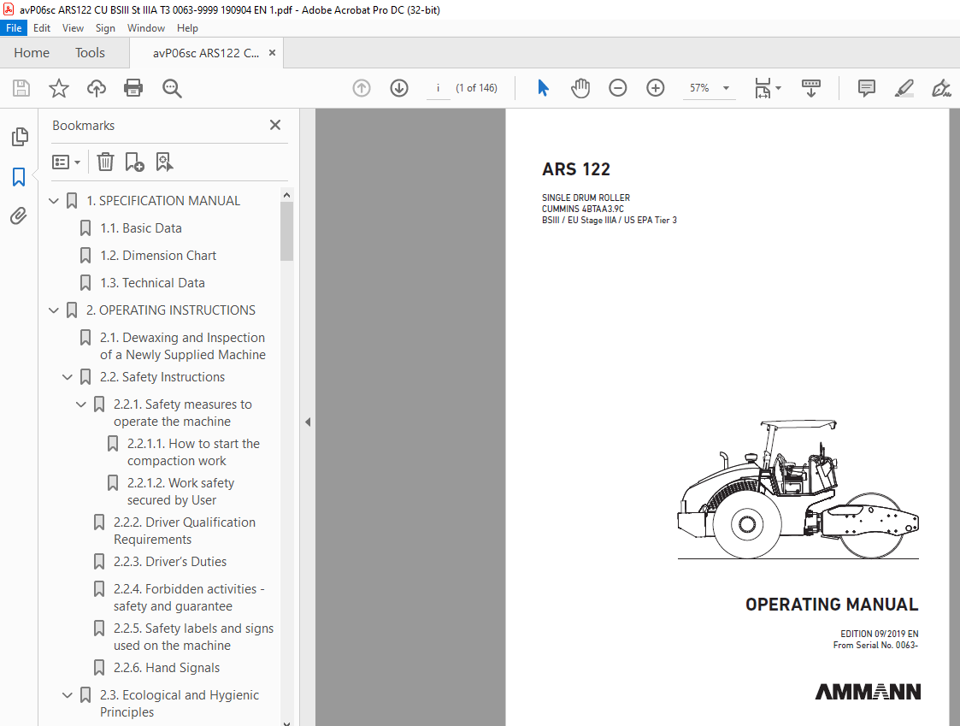Open the Window menu
The width and height of the screenshot is (960, 726).
pos(145,28)
